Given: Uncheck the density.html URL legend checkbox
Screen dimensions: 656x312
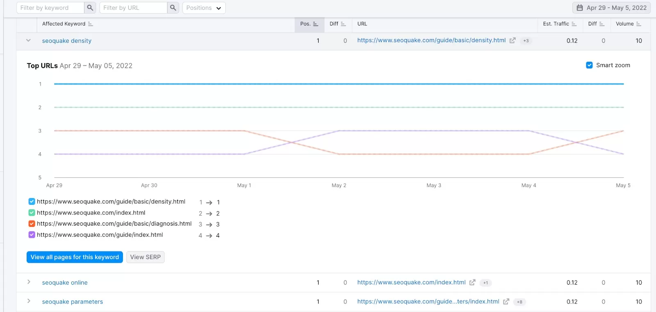Looking at the screenshot, I should (32, 201).
